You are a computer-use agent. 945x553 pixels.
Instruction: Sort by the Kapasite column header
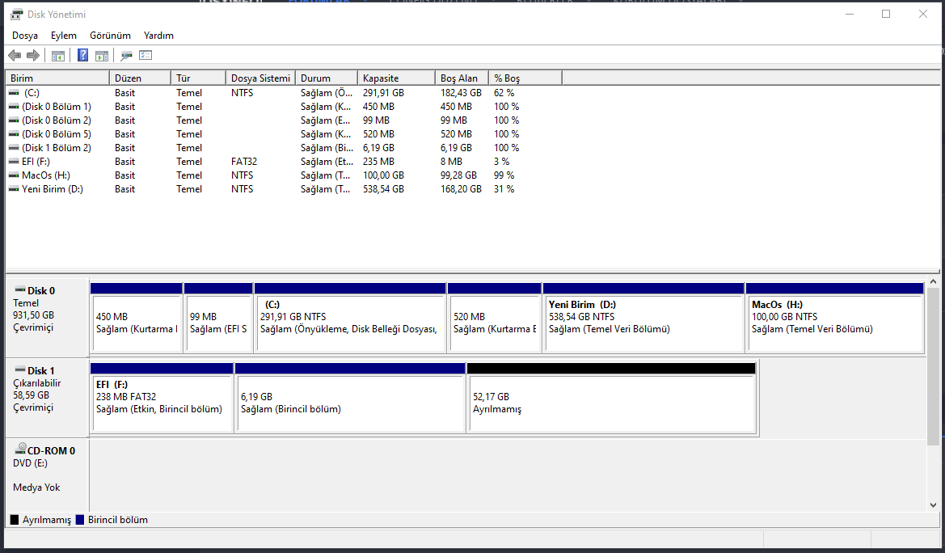click(381, 78)
